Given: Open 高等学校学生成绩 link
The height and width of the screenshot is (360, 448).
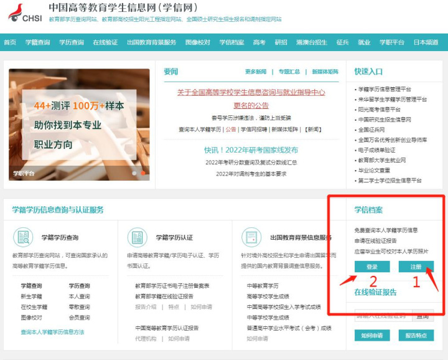Looking at the screenshot, I should [x=268, y=296].
